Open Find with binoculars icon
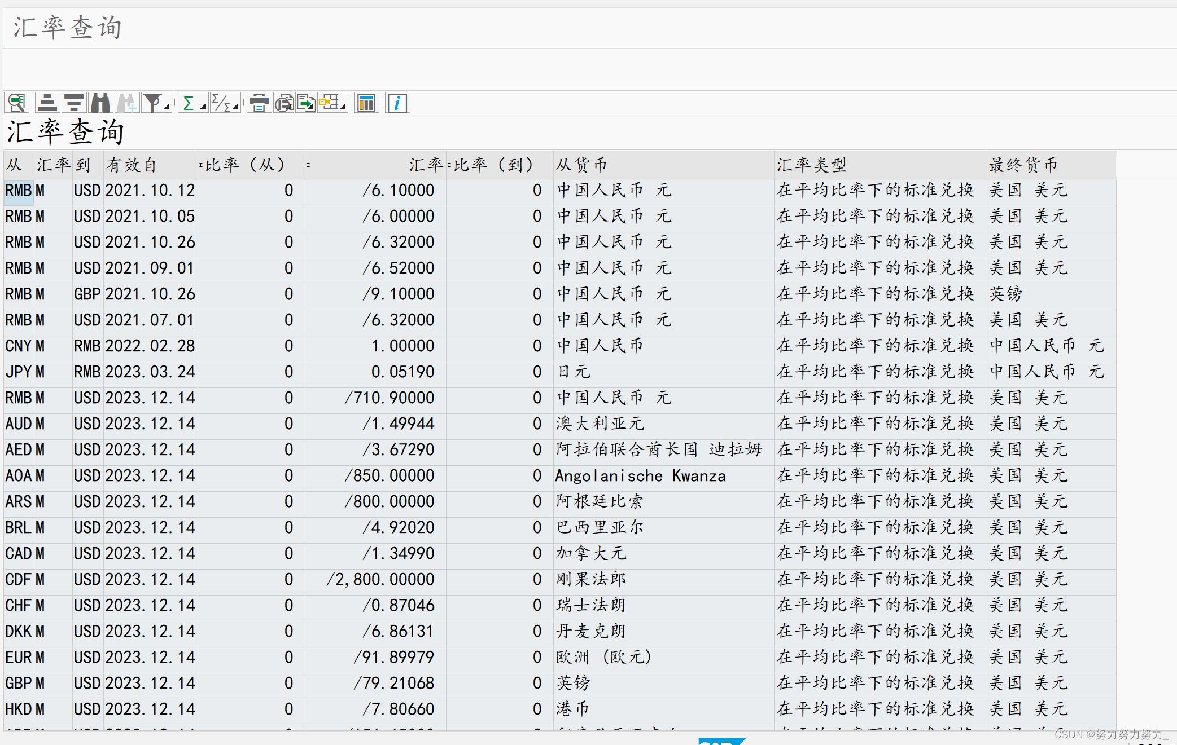Screen dimensions: 1177x745 (100, 103)
